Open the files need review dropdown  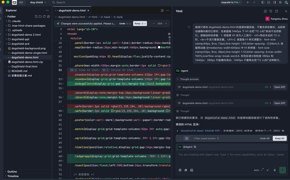coord(206,138)
